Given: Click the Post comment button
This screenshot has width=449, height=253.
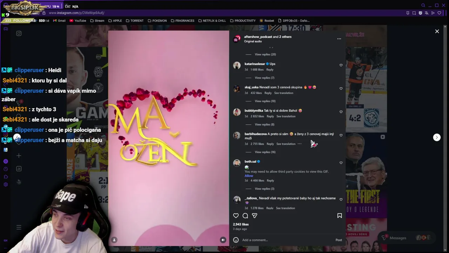Looking at the screenshot, I should (339, 240).
